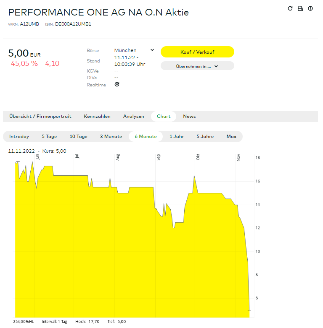Image resolution: width=323 pixels, height=328 pixels.
Task: Switch to the Kennzahlen tab
Action: pos(97,116)
